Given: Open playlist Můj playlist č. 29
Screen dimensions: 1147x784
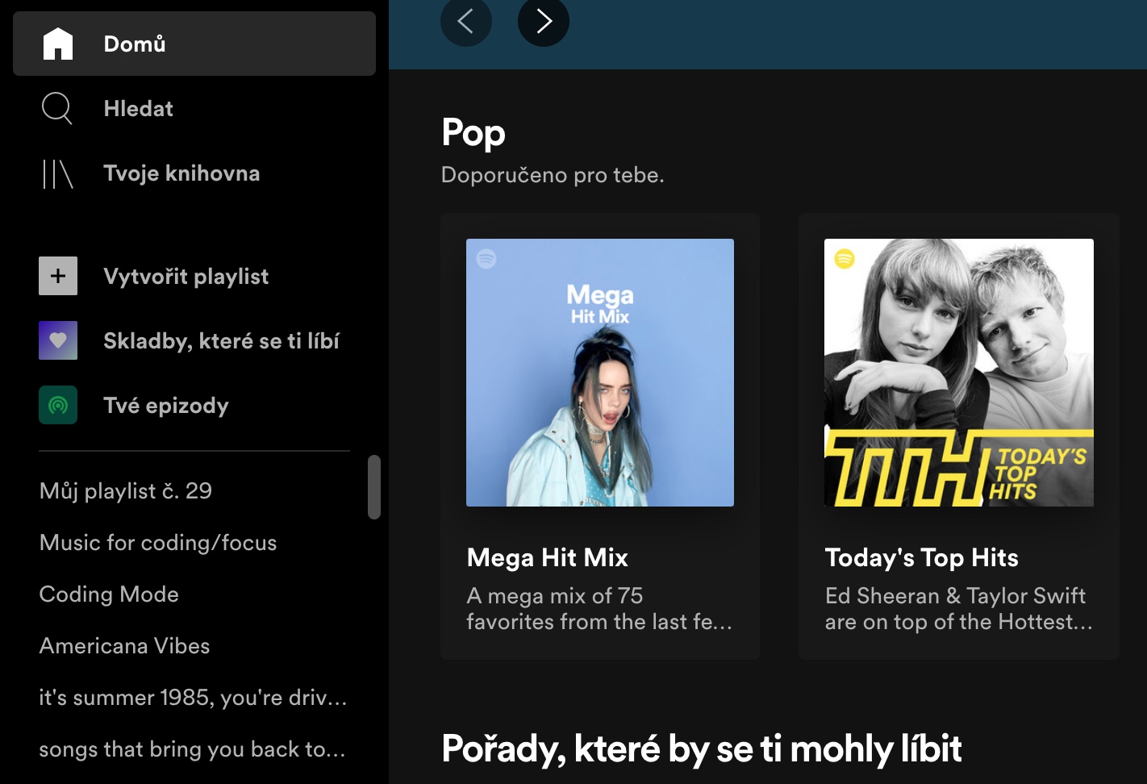Looking at the screenshot, I should (126, 491).
